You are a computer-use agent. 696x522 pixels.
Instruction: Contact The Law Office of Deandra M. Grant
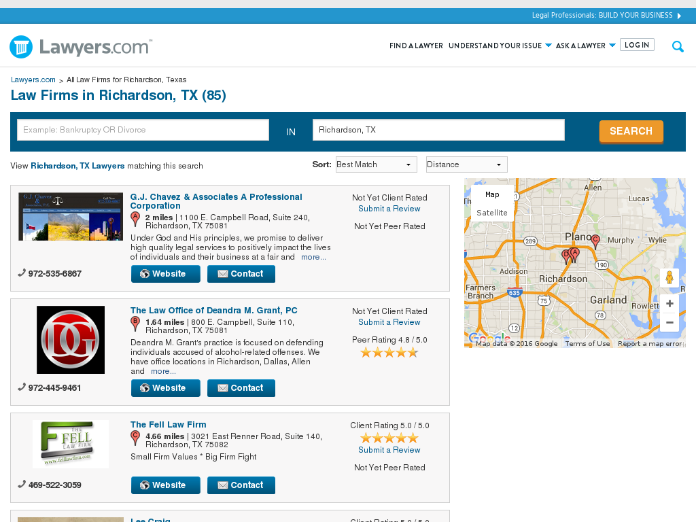point(241,388)
